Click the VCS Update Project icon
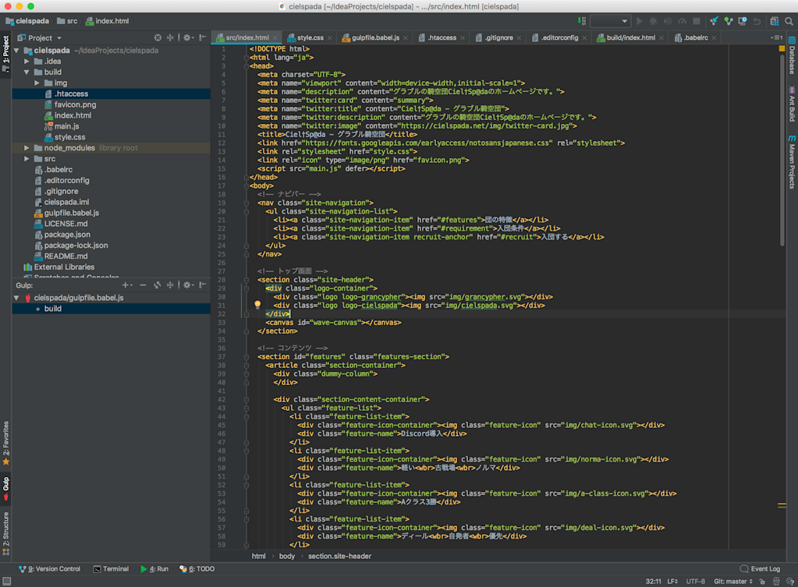Screen dimensions: 798x587 tap(714, 21)
